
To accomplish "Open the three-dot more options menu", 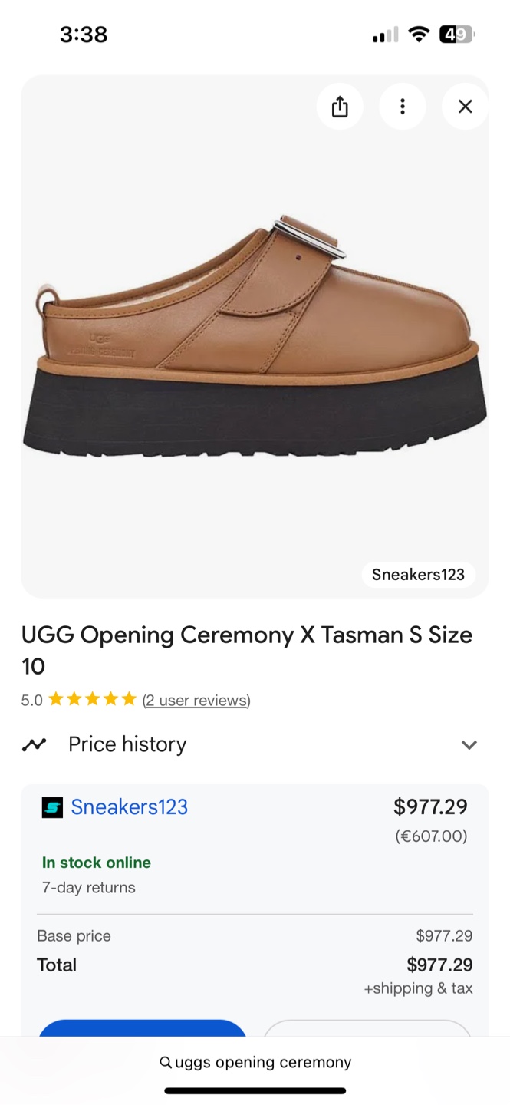I will [x=402, y=107].
